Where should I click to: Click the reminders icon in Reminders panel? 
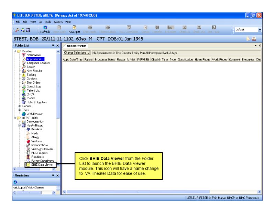pos(15,182)
